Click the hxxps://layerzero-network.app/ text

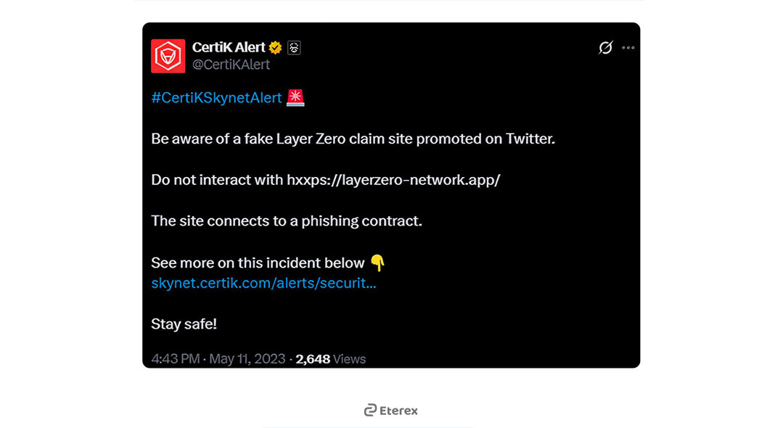click(393, 180)
